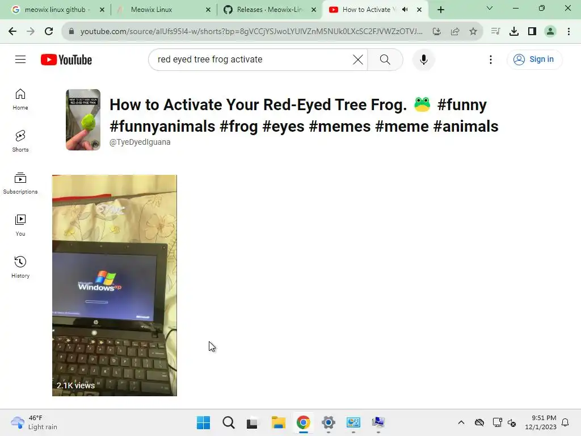Screen dimensions: 581x436
Task: Open the You section in sidebar
Action: [x=20, y=225]
